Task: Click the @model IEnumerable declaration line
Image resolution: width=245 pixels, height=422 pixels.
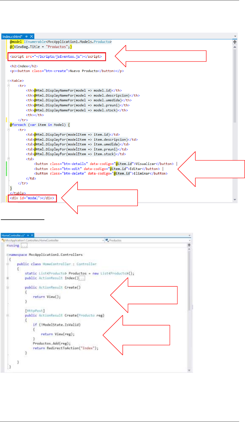Action: point(61,42)
